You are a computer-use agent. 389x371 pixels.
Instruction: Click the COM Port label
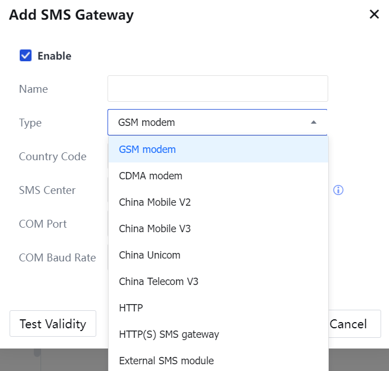pos(43,224)
